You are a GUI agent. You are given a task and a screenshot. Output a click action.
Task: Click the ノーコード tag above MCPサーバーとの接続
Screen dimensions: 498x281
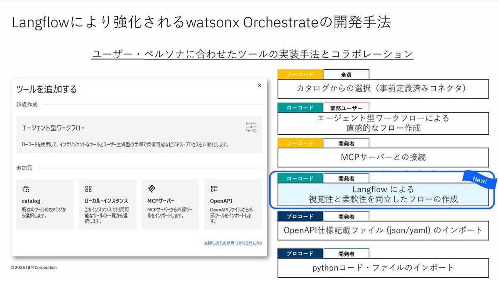(x=300, y=143)
